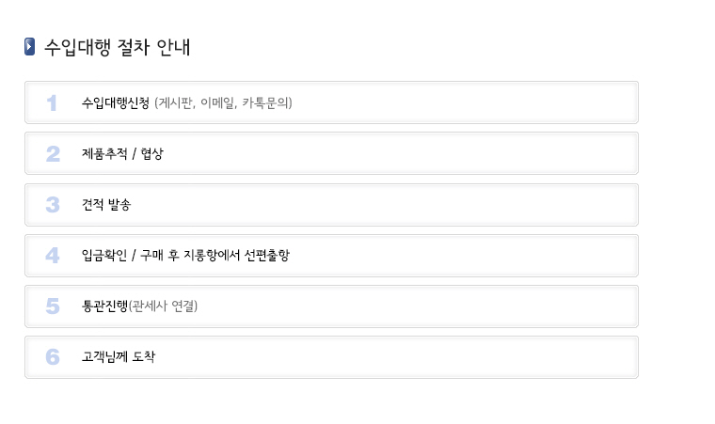
Task: Click the step number 4 icon
Action: [x=53, y=256]
